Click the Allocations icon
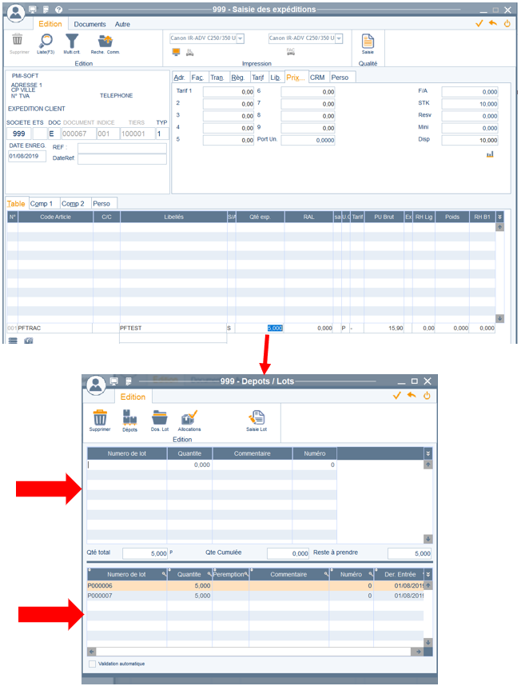Screen dimensions: 521x690 (x=189, y=417)
